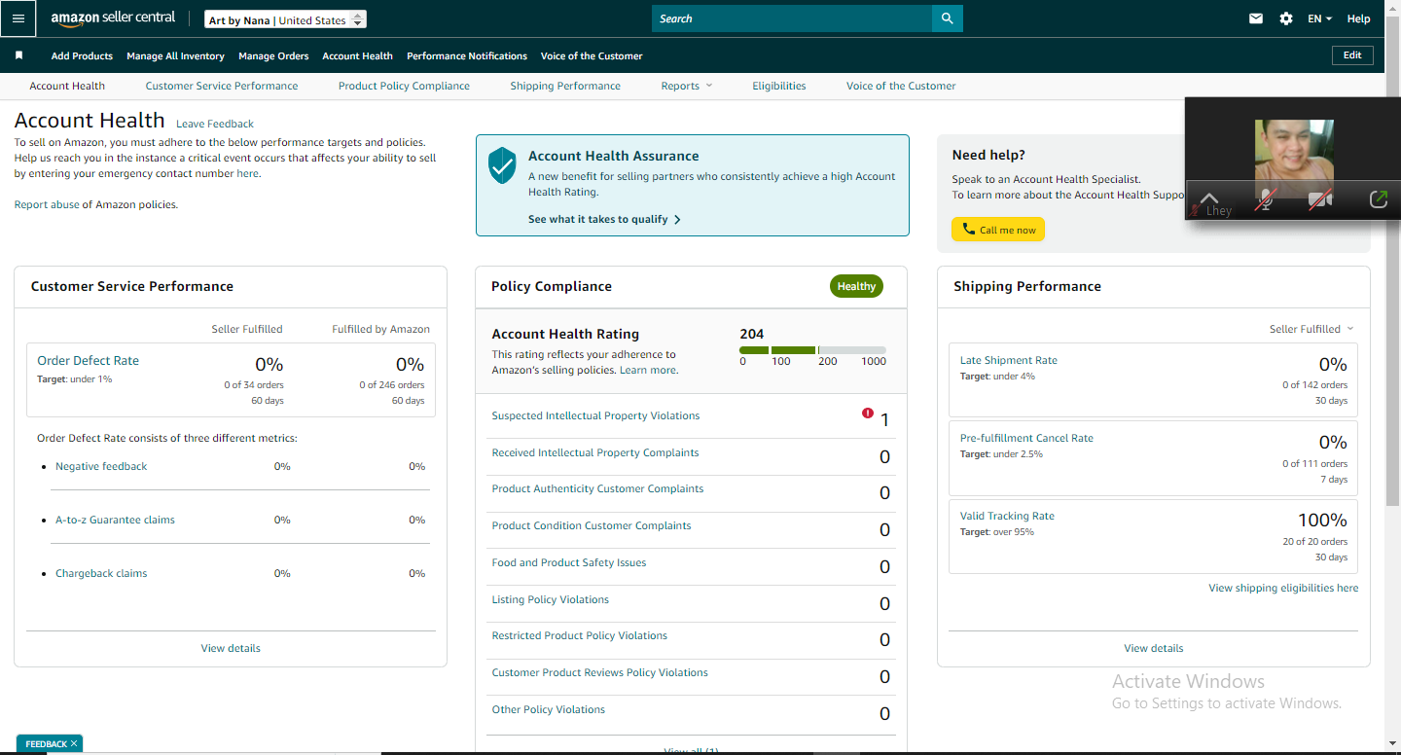Viewport: 1401px width, 755px height.
Task: Select the Shipping Performance tab
Action: point(565,86)
